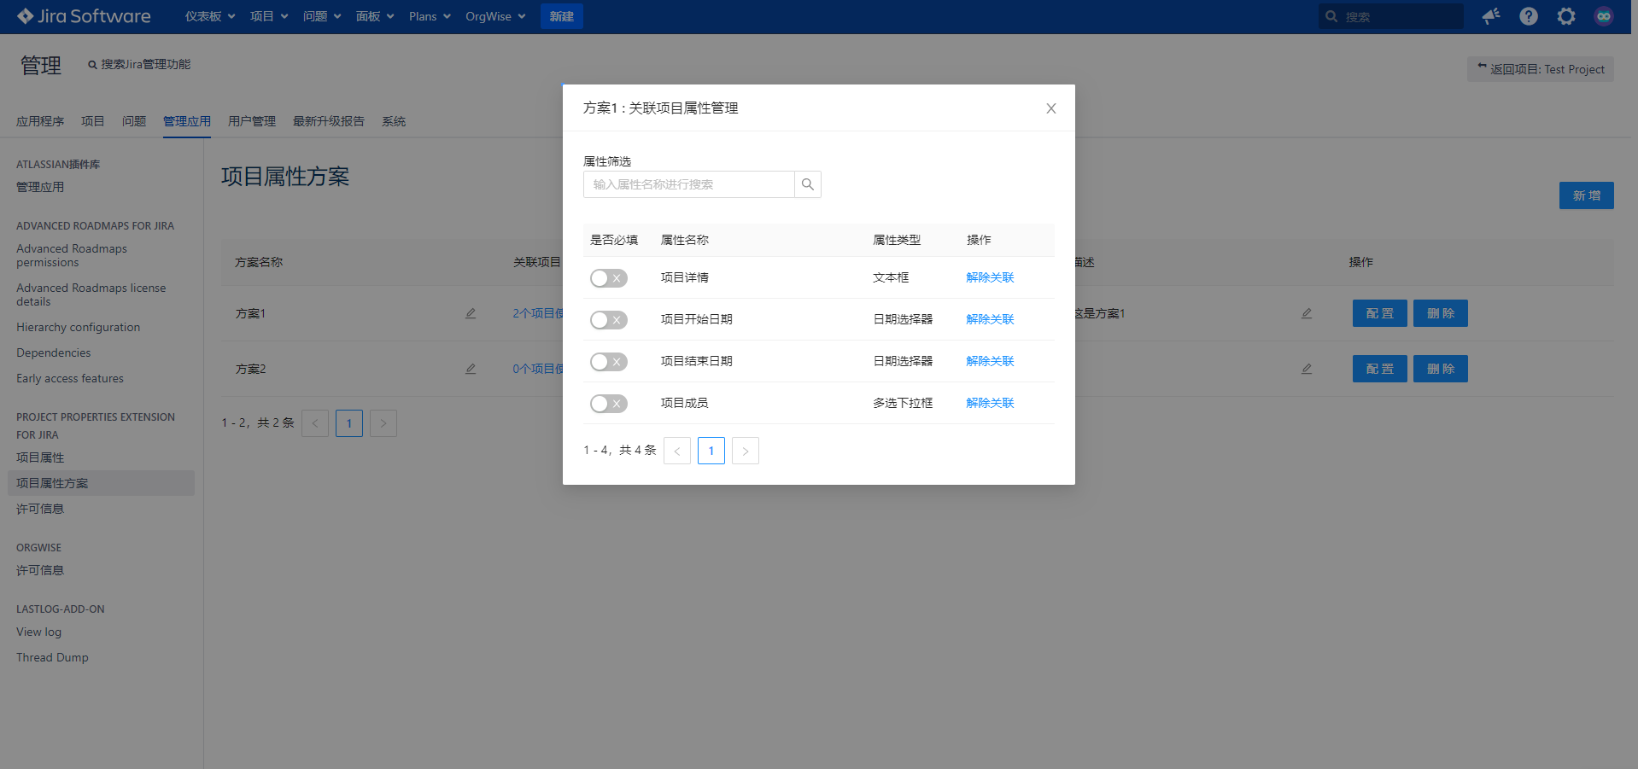Click the 新增 button
1638x769 pixels.
(1586, 195)
